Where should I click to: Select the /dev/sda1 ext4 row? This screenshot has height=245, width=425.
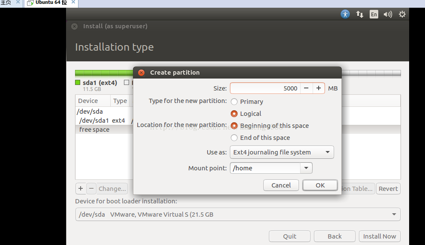pos(104,121)
